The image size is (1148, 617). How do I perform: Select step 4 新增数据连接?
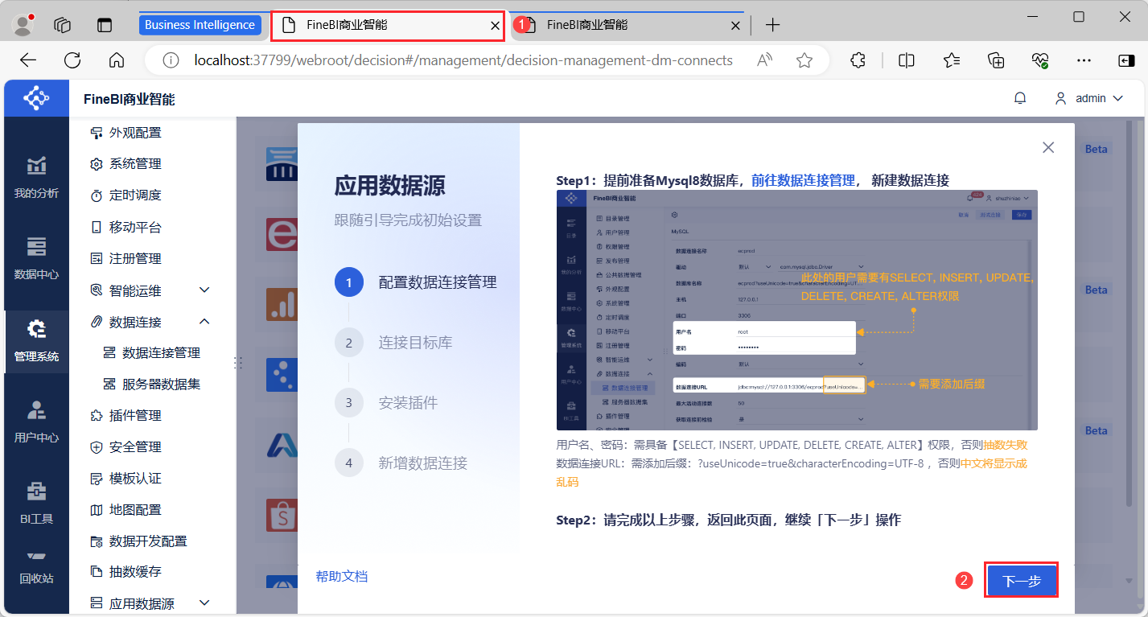point(401,463)
